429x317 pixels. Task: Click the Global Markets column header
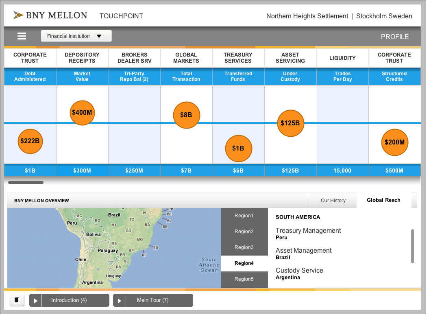point(186,58)
